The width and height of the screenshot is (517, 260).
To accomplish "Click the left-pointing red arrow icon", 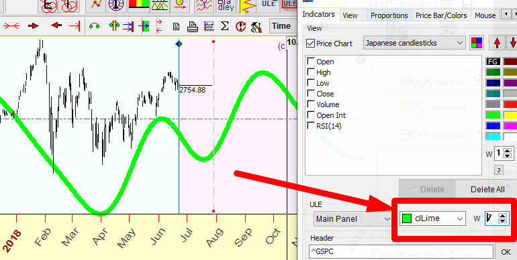I will [x=56, y=25].
